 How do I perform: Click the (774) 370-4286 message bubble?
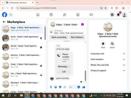click(63, 49)
